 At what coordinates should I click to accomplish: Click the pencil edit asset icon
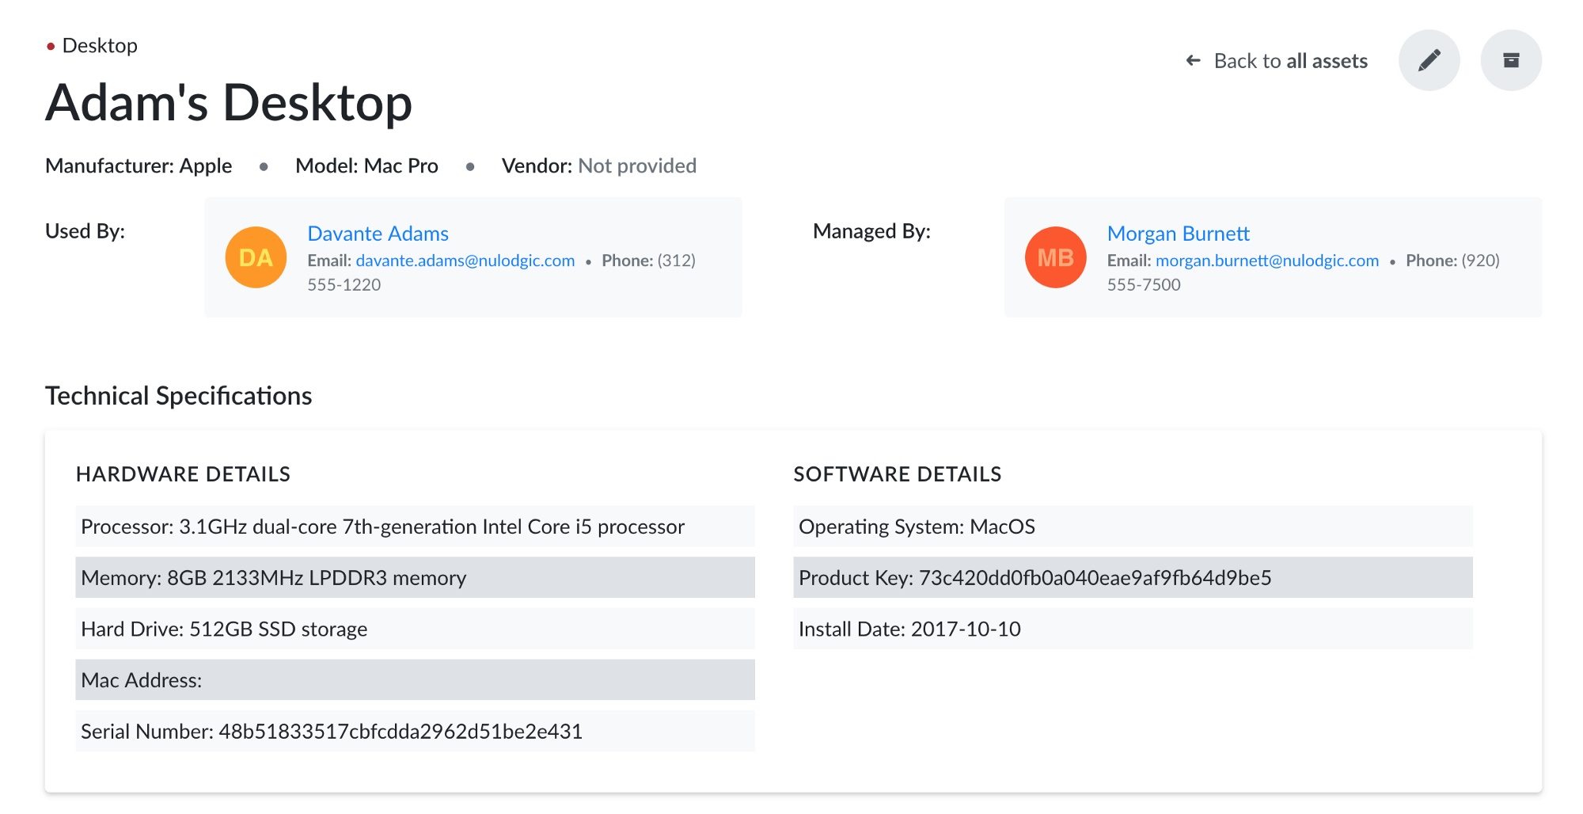pyautogui.click(x=1429, y=60)
